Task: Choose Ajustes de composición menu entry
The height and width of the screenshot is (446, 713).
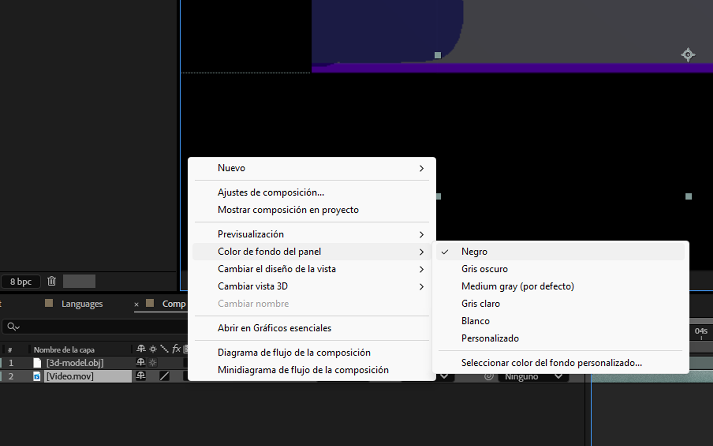Action: tap(270, 192)
